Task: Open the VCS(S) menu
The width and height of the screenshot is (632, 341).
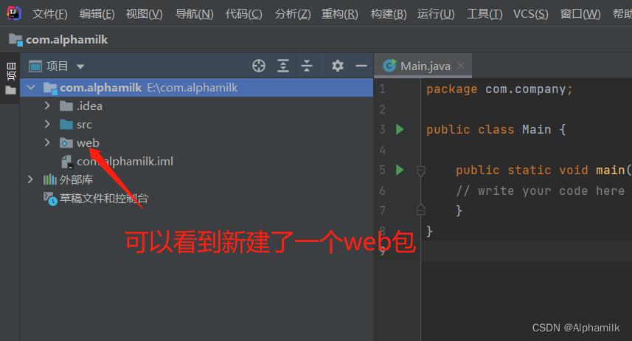Action: click(530, 14)
